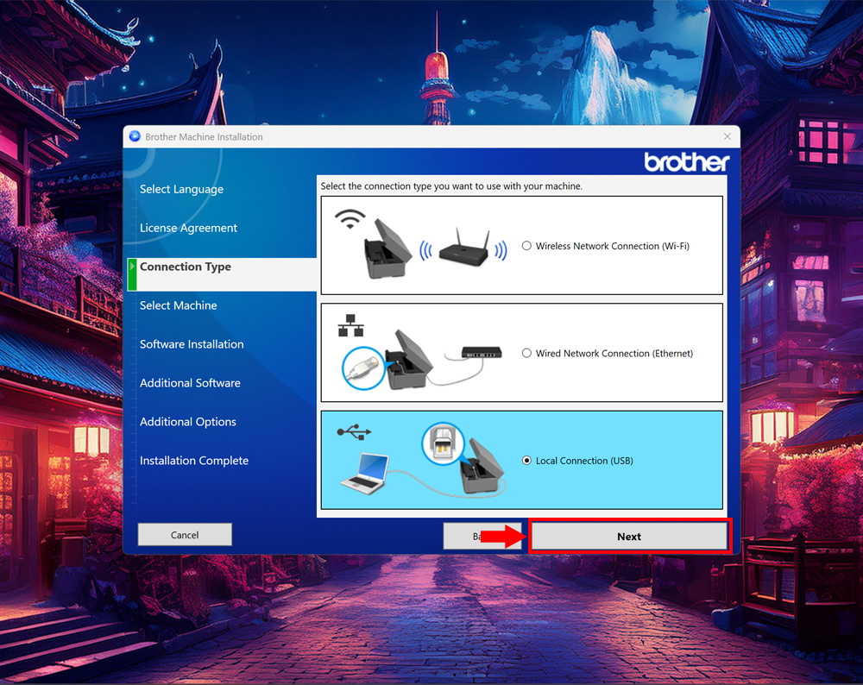Click the 'Brother Machine Installation' window title
Screen dimensions: 863x685
204,136
